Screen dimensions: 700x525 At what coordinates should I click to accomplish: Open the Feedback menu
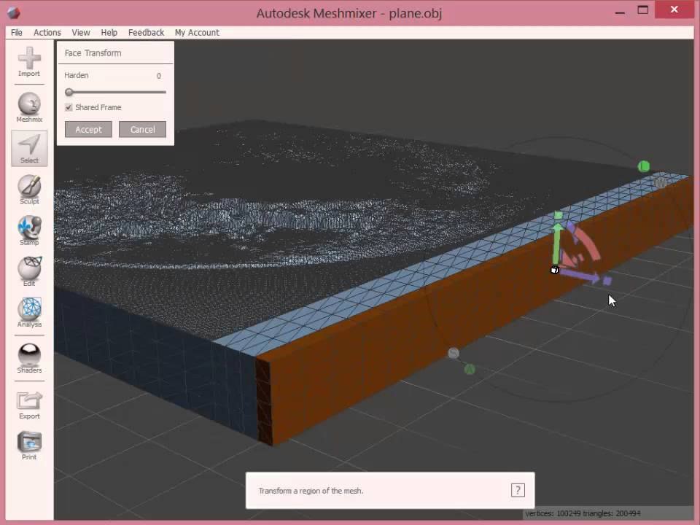coord(146,33)
